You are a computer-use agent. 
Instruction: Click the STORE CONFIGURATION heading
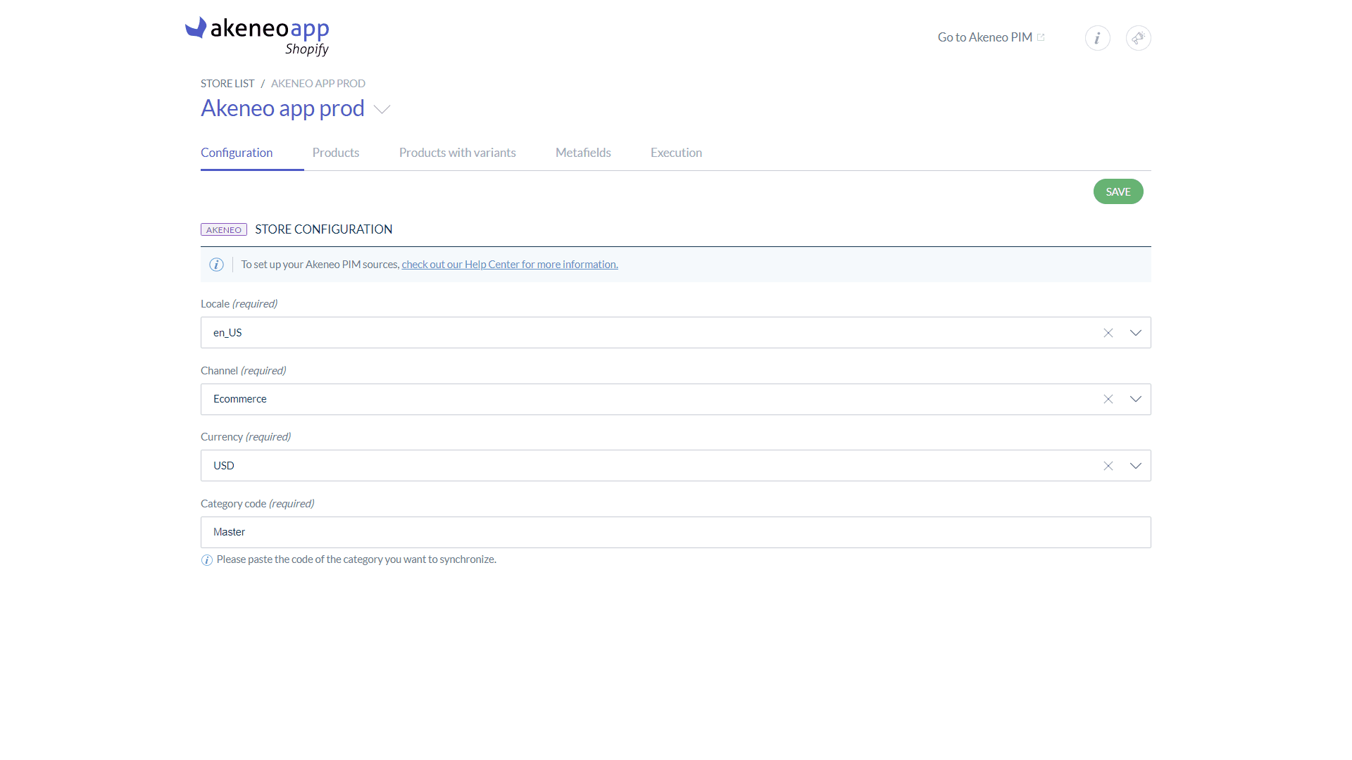pyautogui.click(x=323, y=229)
